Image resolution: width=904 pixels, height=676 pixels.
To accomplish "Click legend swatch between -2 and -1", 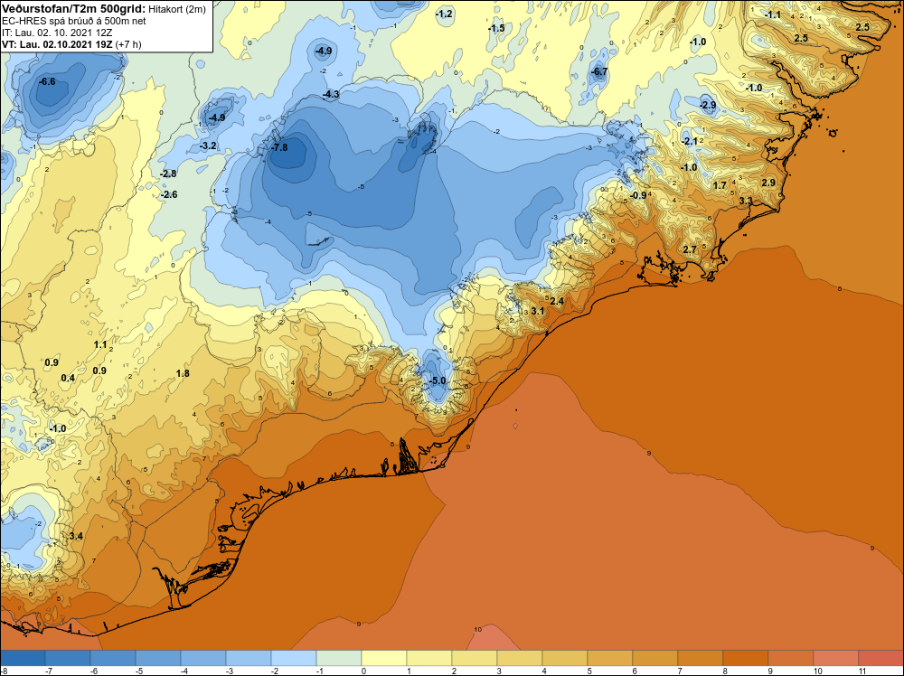I will 294,658.
